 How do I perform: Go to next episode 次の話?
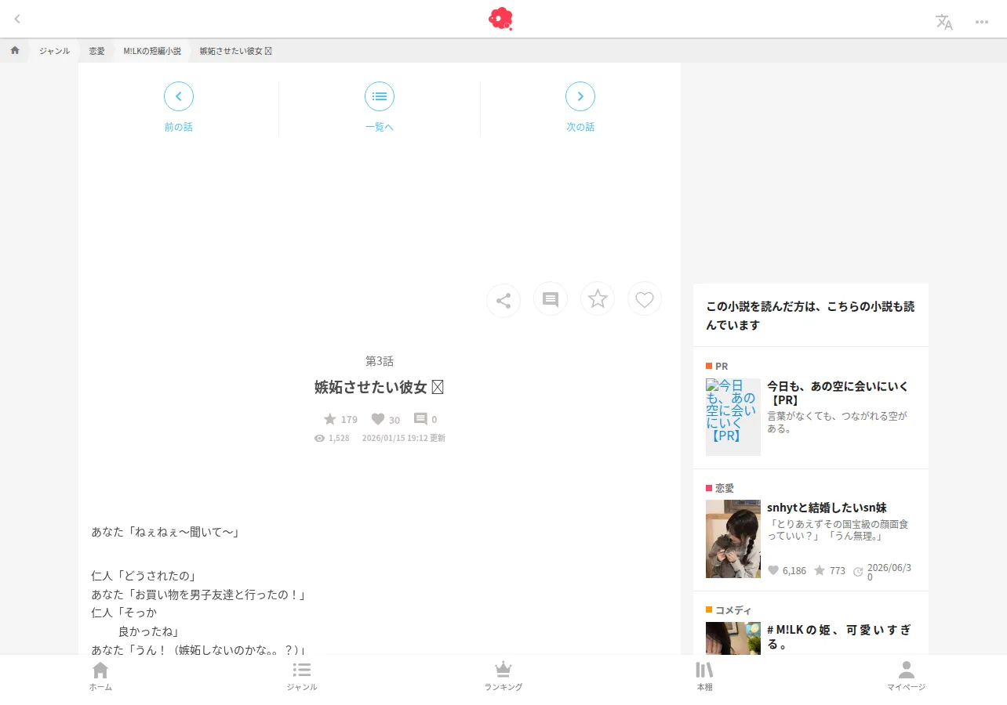(580, 107)
